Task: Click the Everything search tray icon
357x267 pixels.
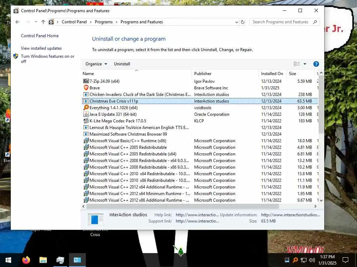Action: click(295, 260)
